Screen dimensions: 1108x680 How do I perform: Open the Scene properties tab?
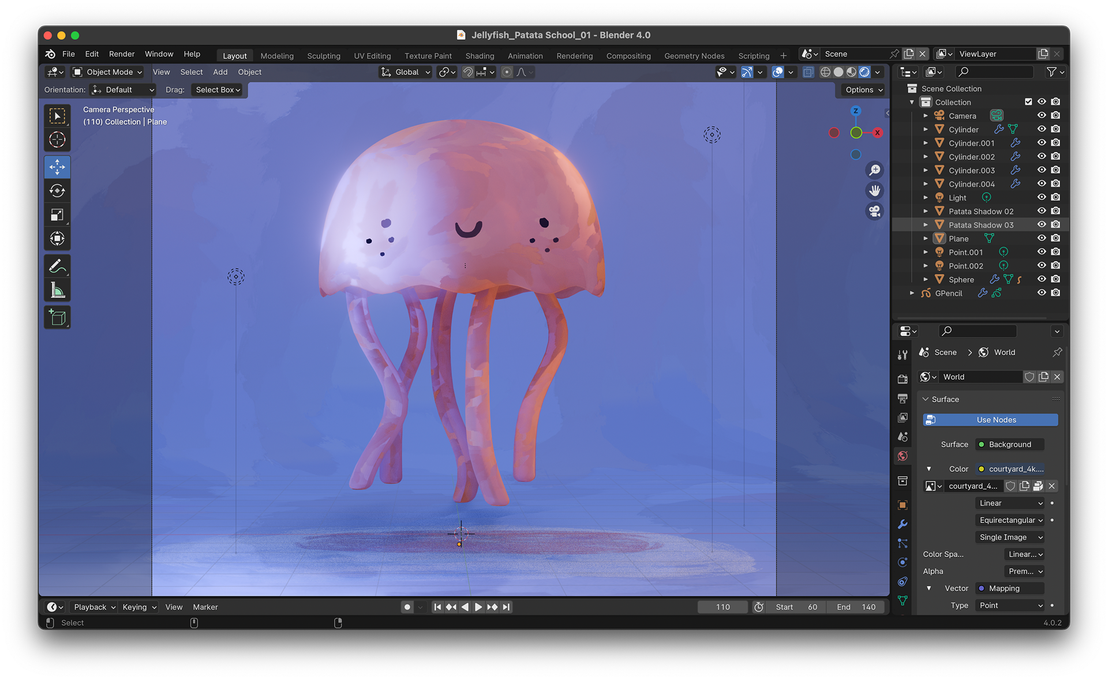pyautogui.click(x=903, y=437)
